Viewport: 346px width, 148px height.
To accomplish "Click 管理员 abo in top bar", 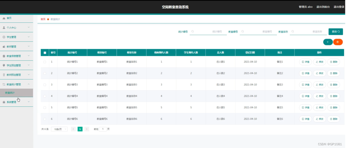I will click(306, 7).
